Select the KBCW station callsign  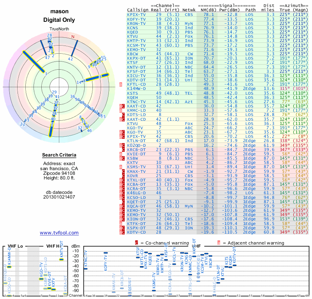click(133, 54)
